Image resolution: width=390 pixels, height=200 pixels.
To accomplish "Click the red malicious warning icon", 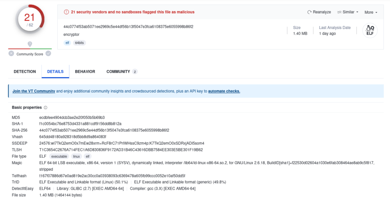I will click(66, 12).
